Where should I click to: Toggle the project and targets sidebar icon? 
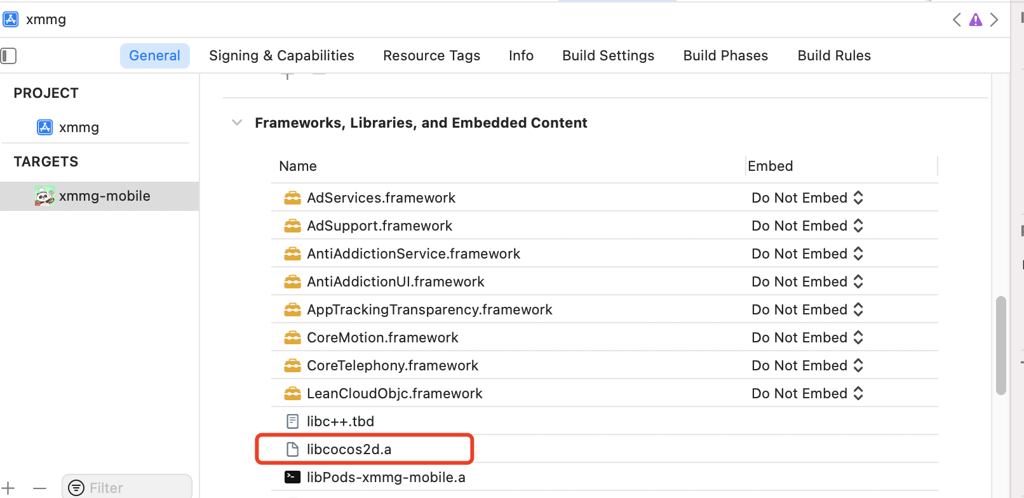[9, 56]
